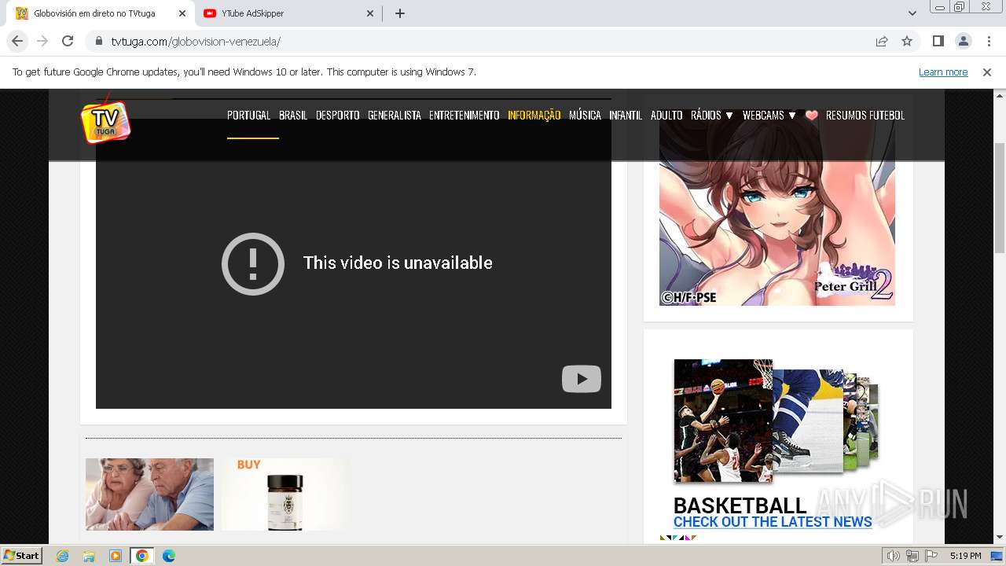Show desktop via taskbar corner button

tap(997, 556)
